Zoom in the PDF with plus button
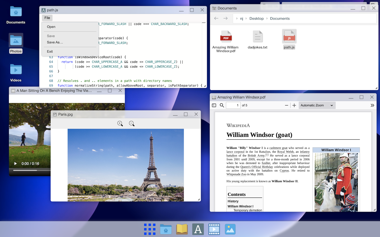 [x=294, y=105]
